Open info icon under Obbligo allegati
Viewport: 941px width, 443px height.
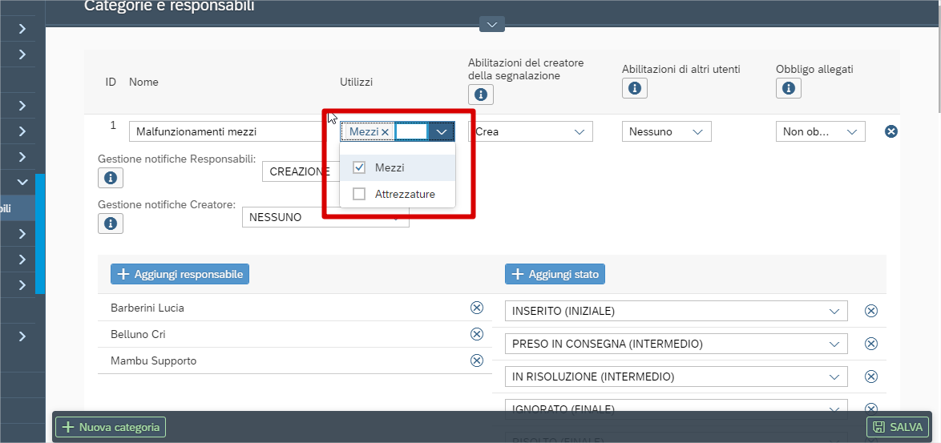788,88
